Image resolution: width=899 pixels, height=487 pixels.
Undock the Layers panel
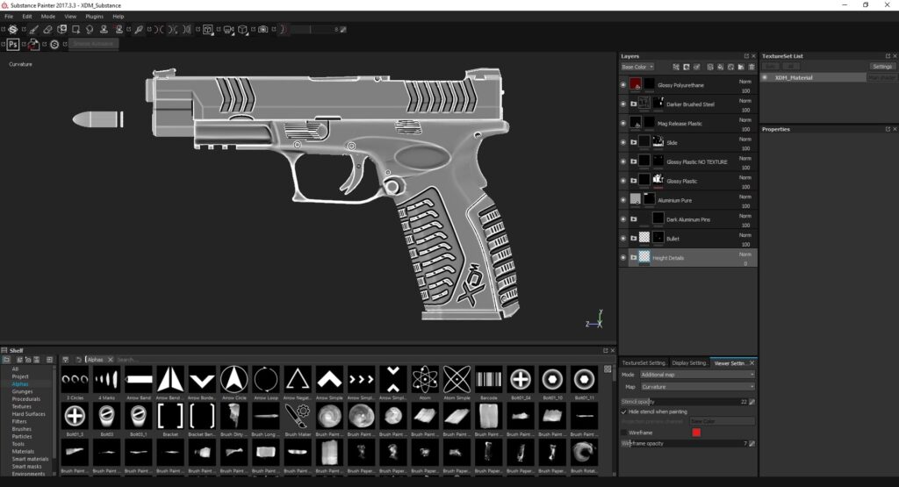pyautogui.click(x=746, y=56)
